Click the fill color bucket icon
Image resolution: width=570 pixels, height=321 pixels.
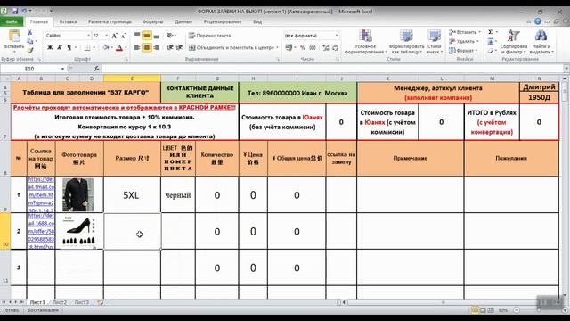106,47
